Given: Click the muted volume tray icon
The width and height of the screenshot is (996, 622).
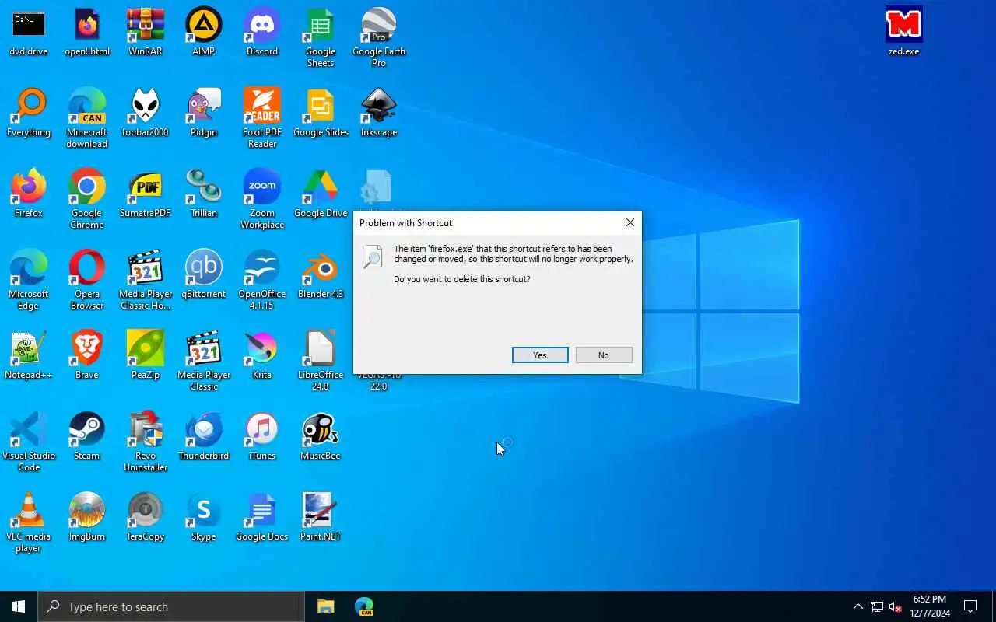Looking at the screenshot, I should (x=896, y=606).
